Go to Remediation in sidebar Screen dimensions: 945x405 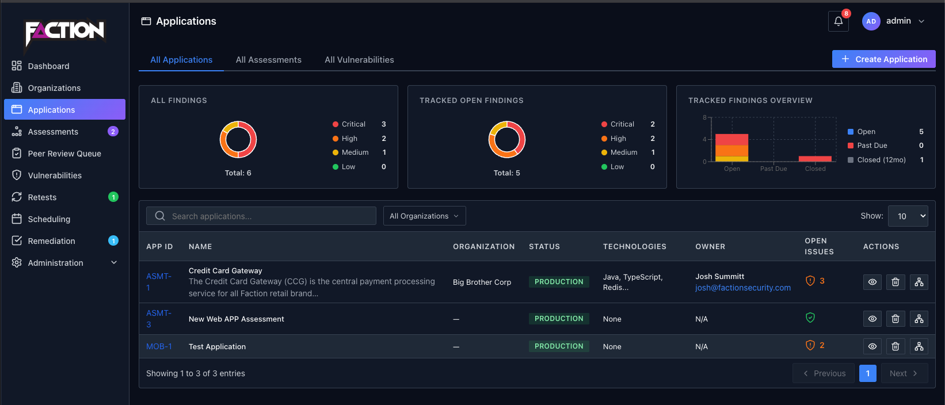[x=64, y=241]
